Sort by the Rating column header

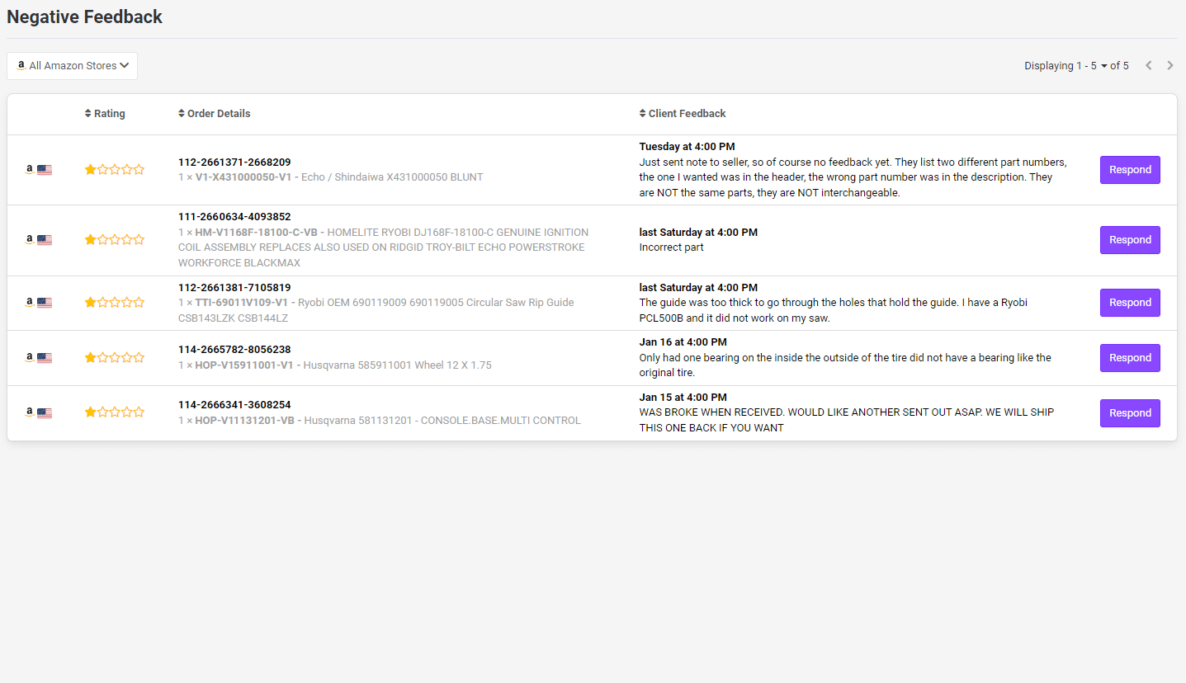click(105, 114)
